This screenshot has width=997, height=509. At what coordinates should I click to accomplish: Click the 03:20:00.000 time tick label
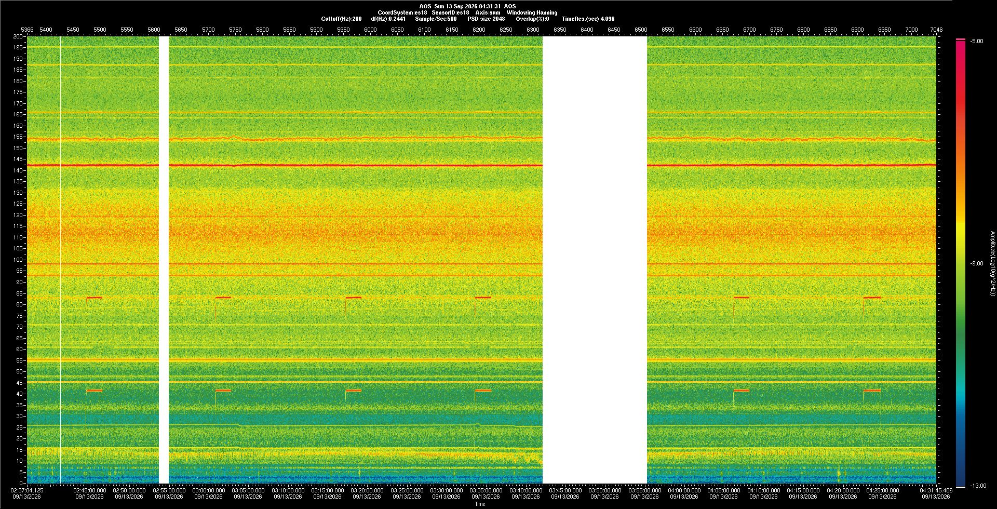[367, 490]
